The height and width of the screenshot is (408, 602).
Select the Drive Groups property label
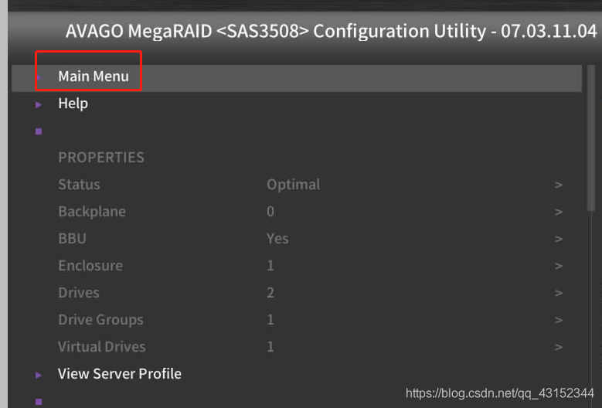coord(100,320)
